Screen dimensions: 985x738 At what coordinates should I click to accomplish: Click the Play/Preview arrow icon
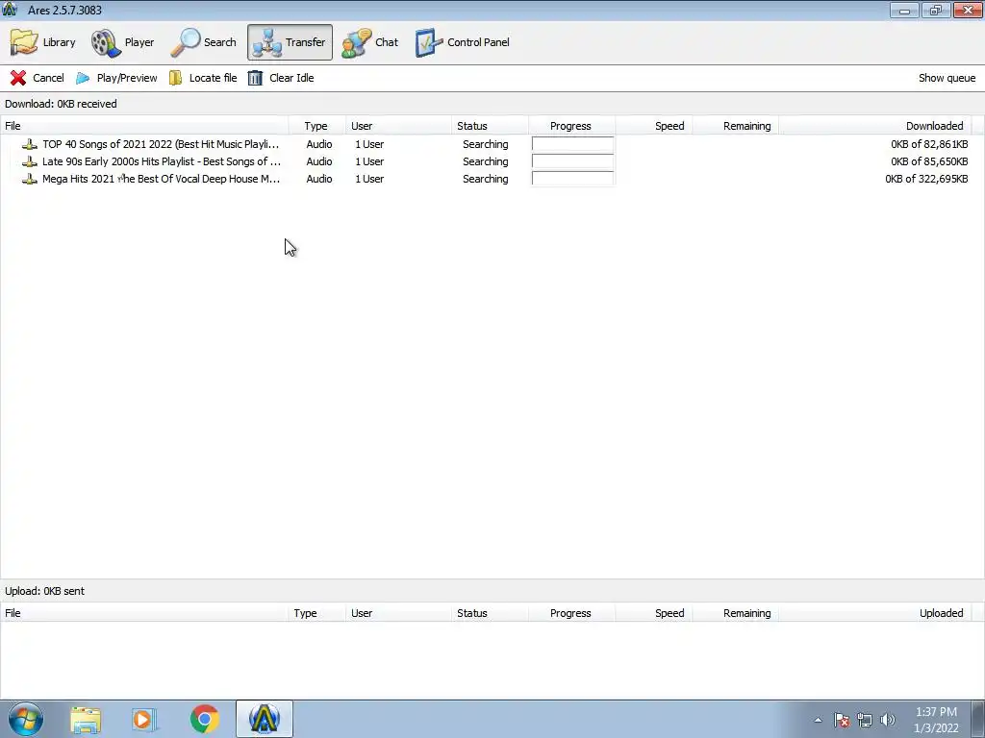pyautogui.click(x=83, y=78)
